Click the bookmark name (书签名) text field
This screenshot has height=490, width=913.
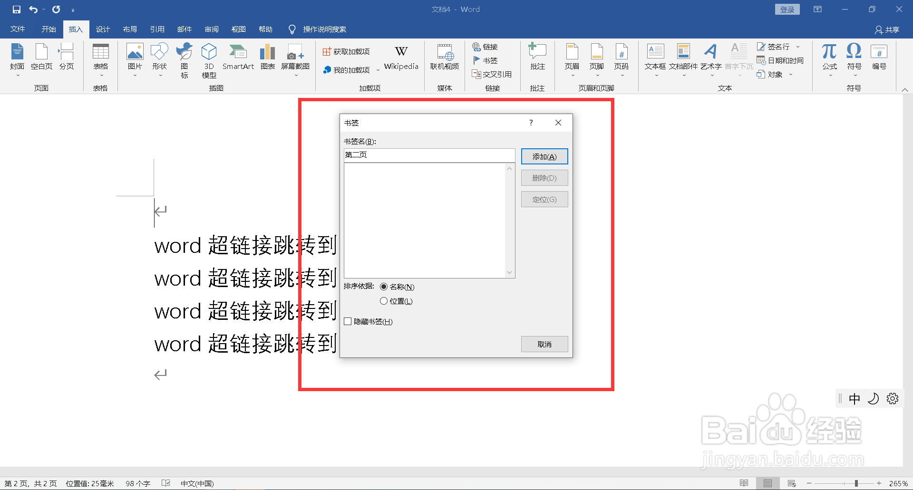click(429, 155)
